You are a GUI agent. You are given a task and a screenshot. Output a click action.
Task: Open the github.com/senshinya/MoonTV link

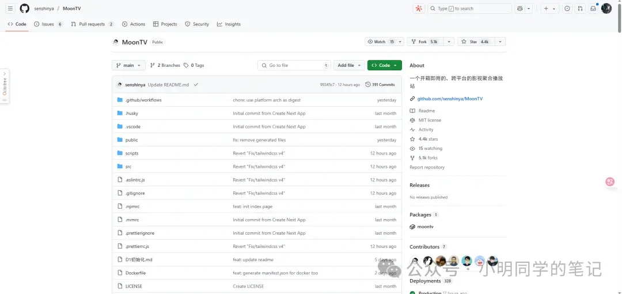click(450, 99)
